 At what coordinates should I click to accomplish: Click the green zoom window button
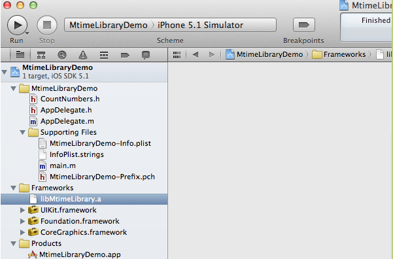tap(33, 5)
